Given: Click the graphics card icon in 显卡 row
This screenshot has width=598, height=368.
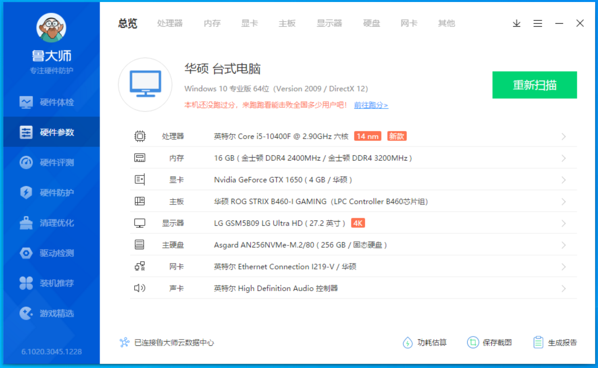Looking at the screenshot, I should 140,180.
